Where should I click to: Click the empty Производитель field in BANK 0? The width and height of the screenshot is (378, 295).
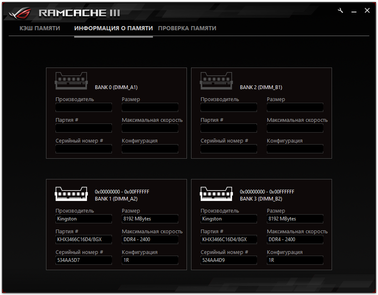tap(84, 107)
